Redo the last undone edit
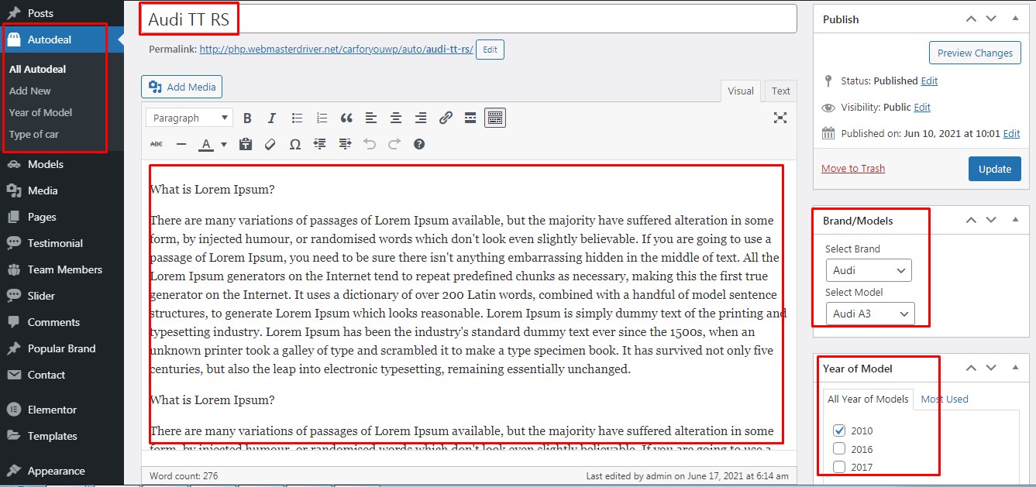Image resolution: width=1036 pixels, height=487 pixels. tap(394, 144)
